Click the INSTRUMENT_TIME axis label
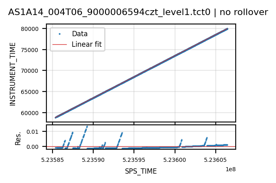The height and width of the screenshot is (183, 276). pos(13,74)
